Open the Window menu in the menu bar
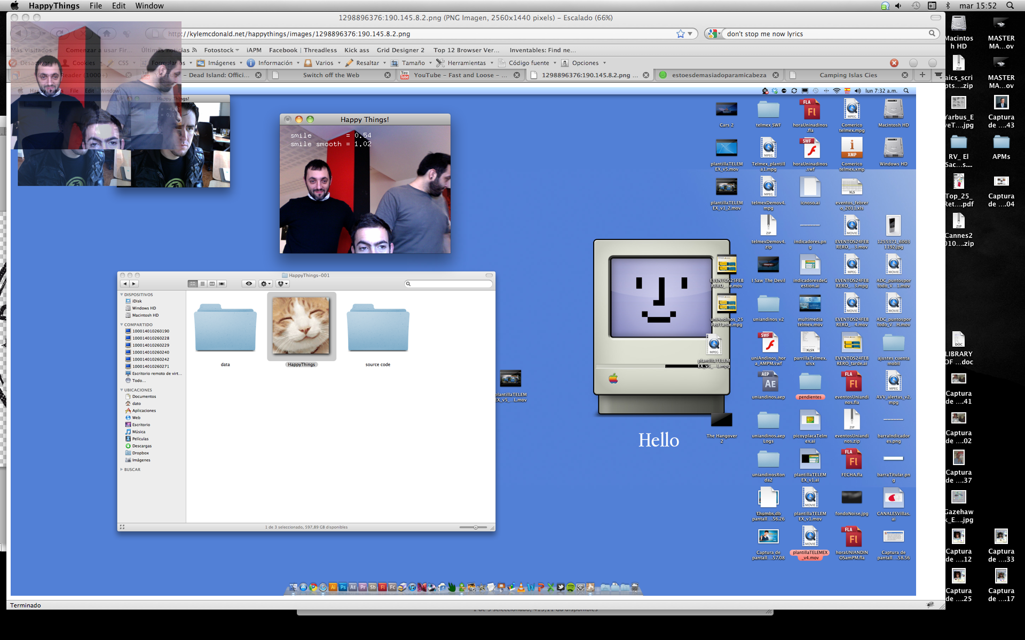1025x640 pixels. tap(149, 6)
